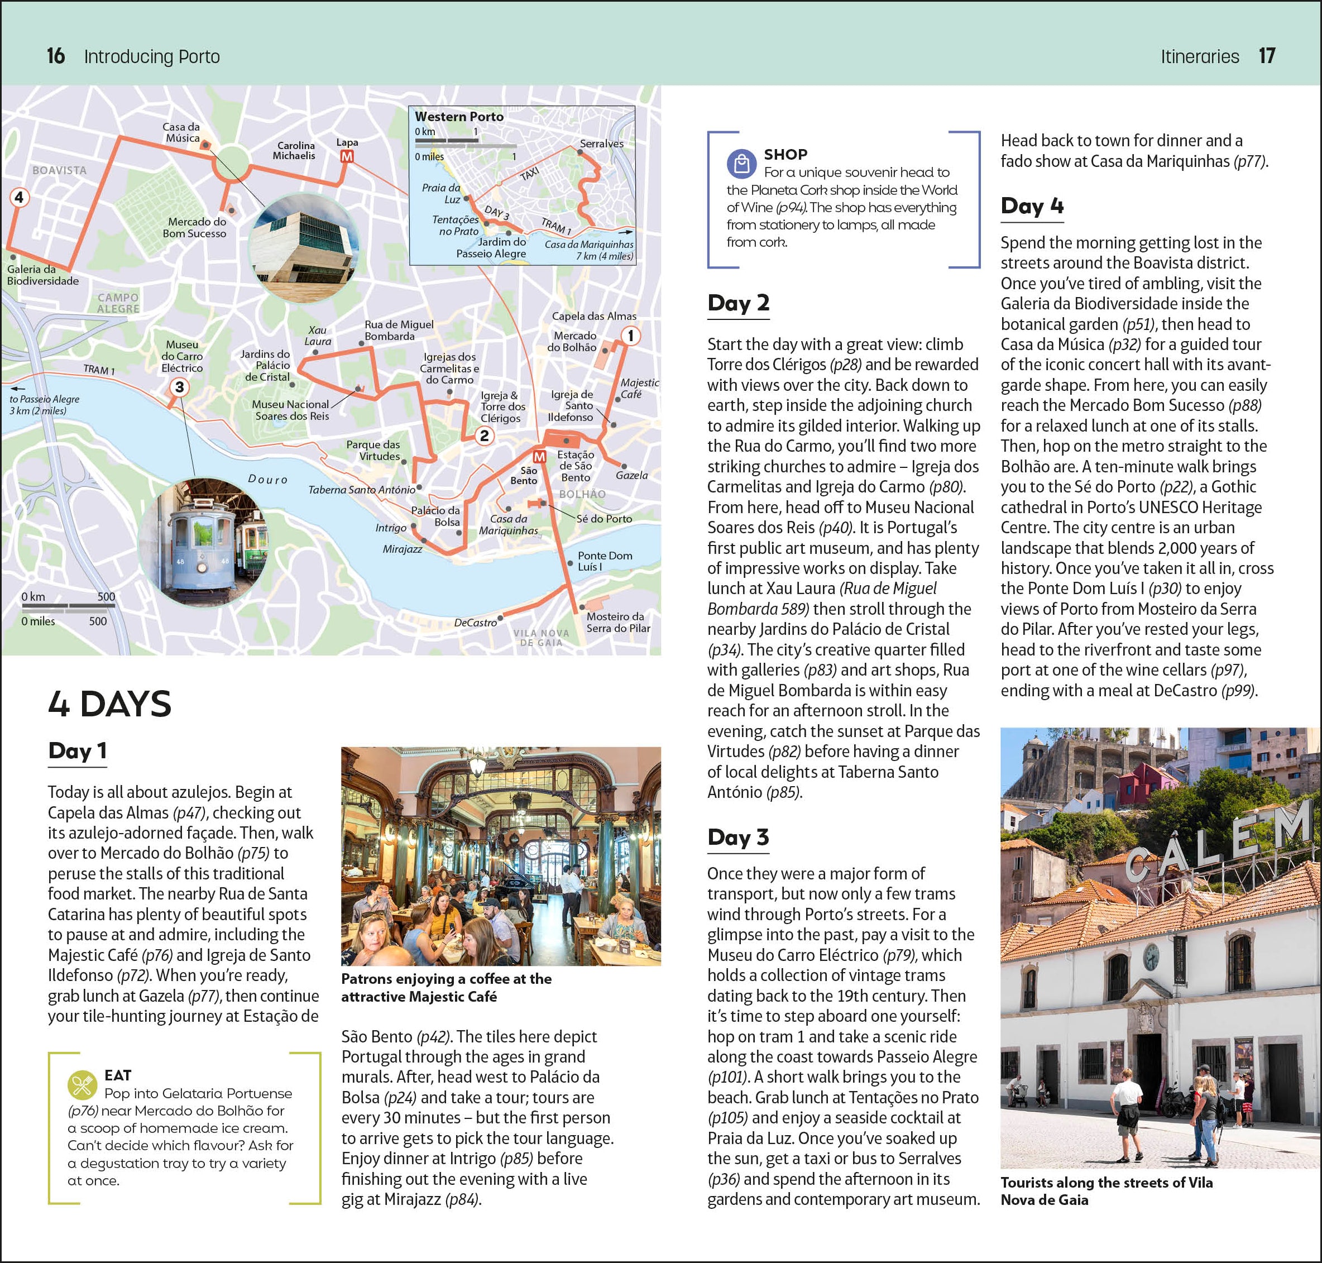Select day marker 2 near Clérigos

coord(484,436)
